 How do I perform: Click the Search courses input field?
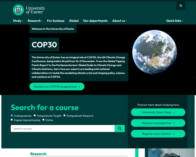click(63, 129)
